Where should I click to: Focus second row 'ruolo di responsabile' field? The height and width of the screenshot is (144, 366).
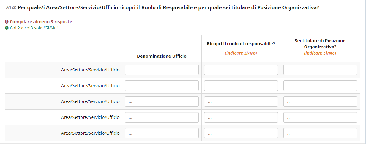pos(241,86)
